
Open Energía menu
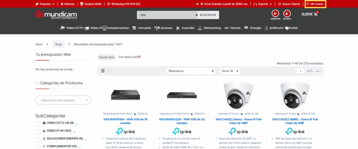pos(253,28)
